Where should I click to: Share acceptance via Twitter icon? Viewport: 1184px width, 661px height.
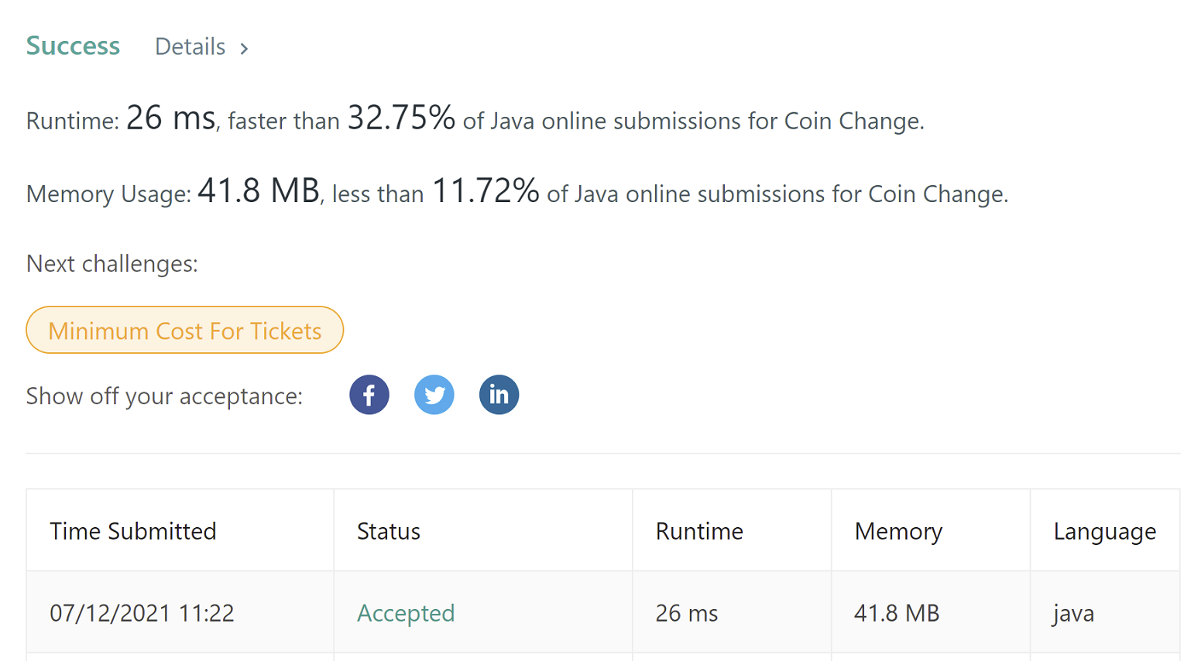(434, 395)
